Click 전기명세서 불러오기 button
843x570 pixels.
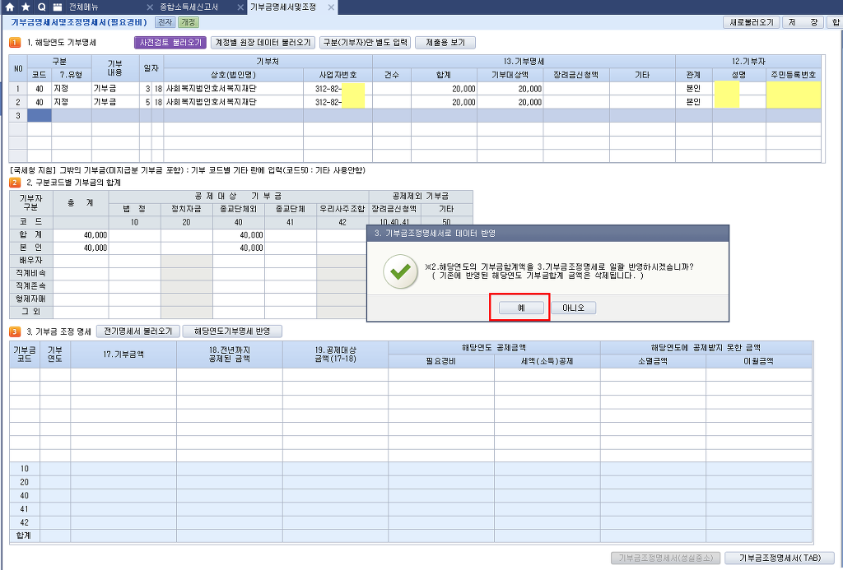tap(139, 331)
